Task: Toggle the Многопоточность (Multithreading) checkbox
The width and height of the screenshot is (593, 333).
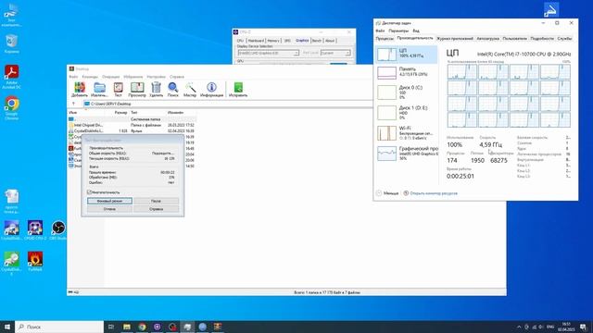Action: [90, 192]
